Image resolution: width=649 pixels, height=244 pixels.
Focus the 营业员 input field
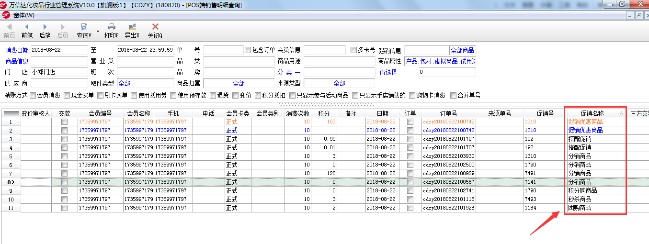[x=146, y=61]
